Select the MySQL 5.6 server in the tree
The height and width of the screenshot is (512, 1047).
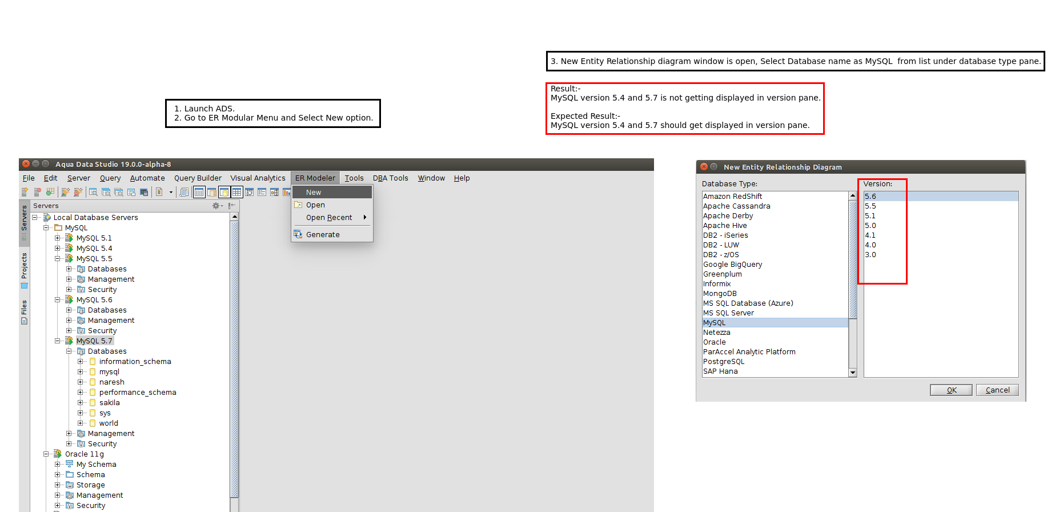[94, 300]
